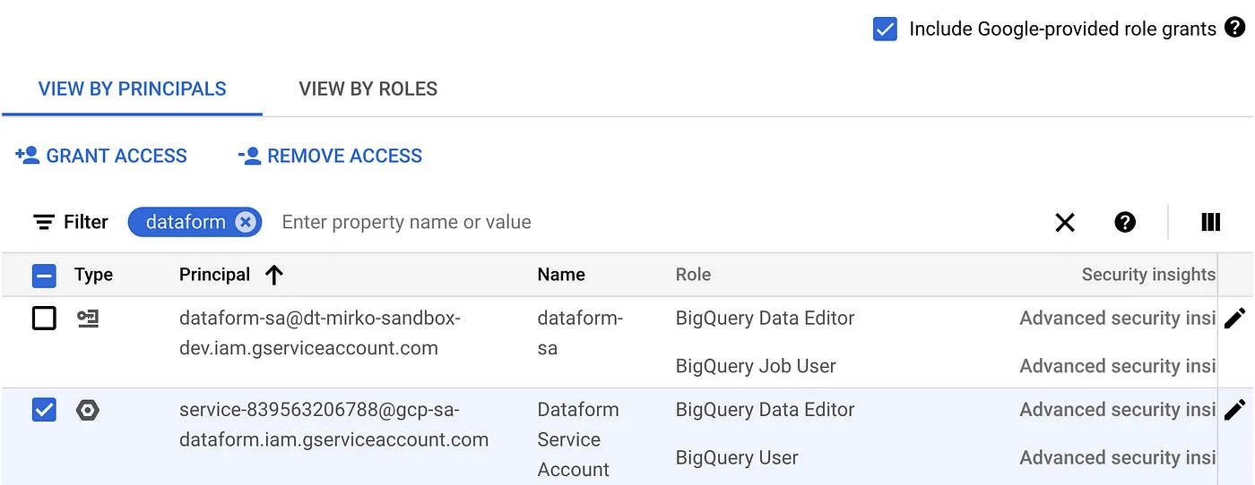Check the dataform-sa row checkbox
Screen dimensions: 1255x485
(x=44, y=319)
